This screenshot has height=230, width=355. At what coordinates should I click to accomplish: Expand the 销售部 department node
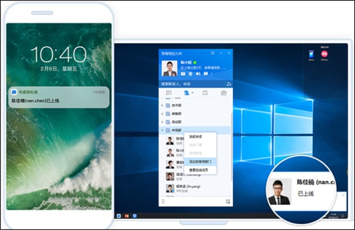point(162,114)
